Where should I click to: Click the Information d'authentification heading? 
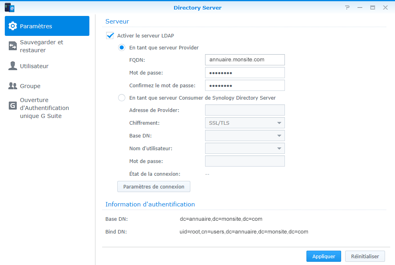tap(150, 204)
